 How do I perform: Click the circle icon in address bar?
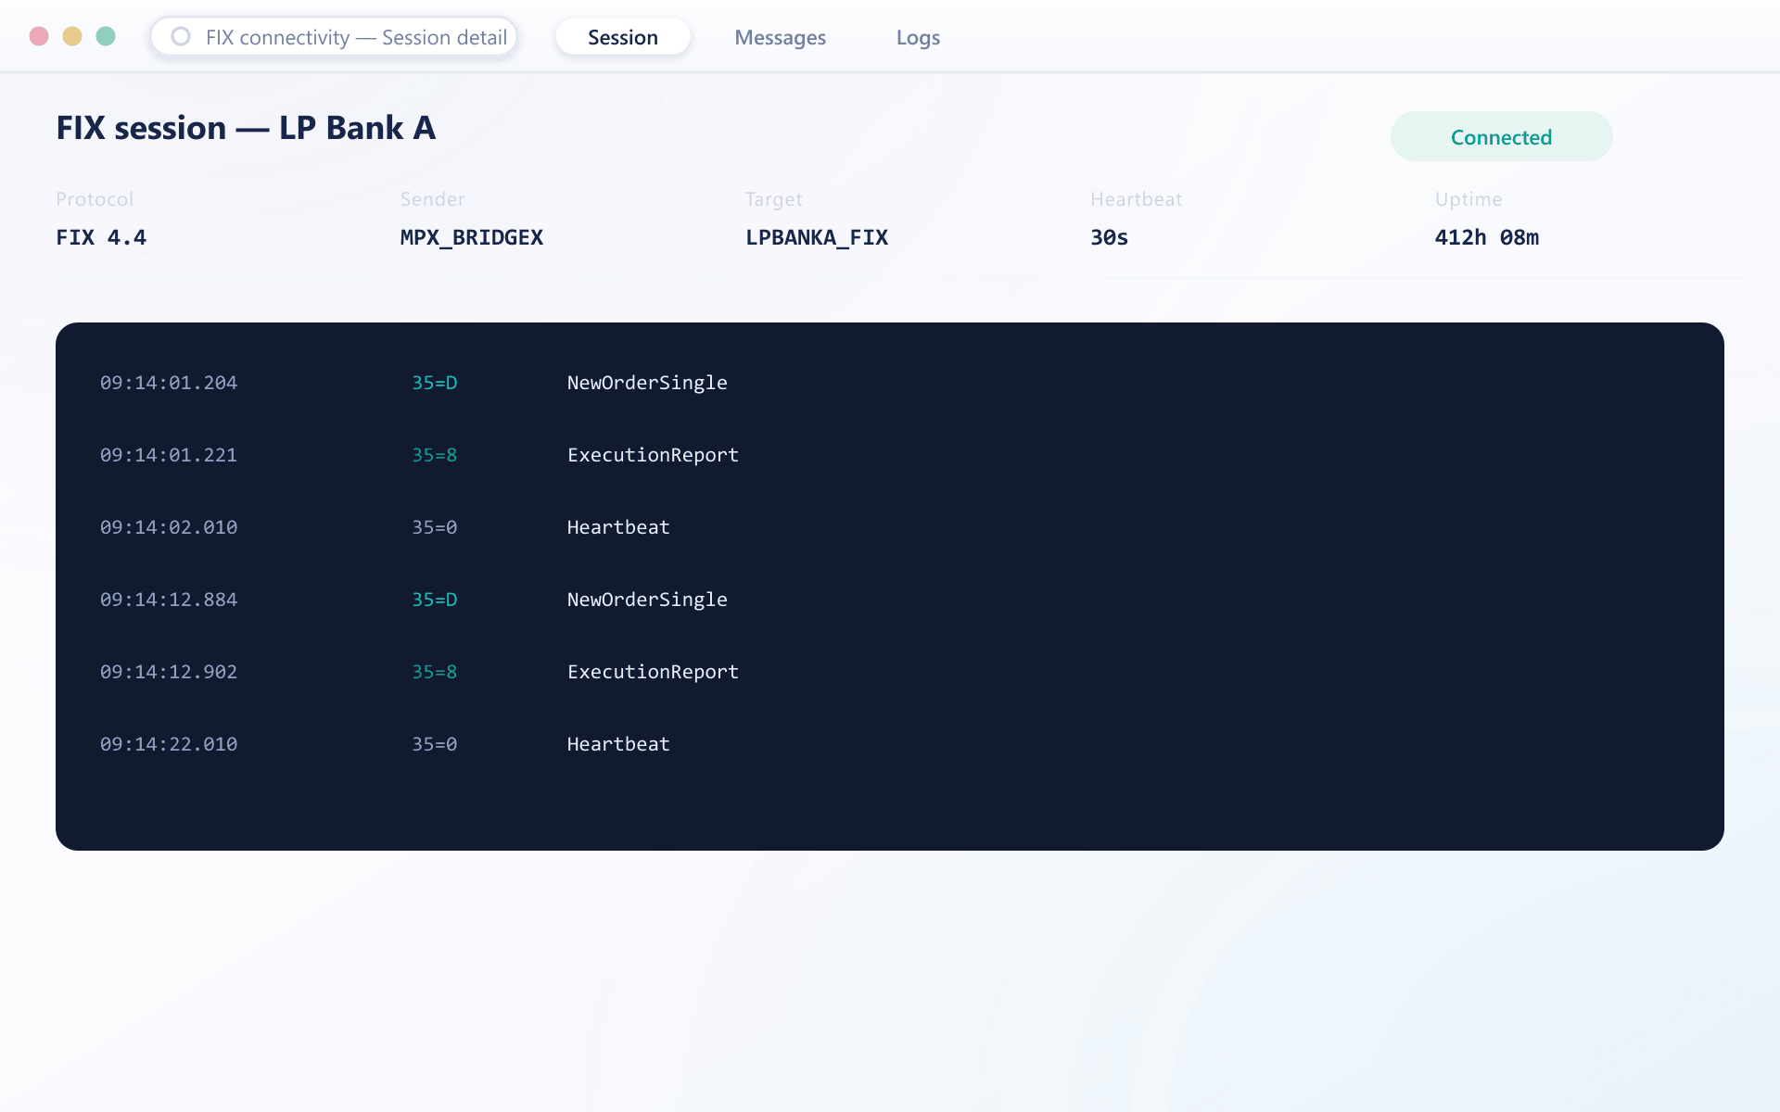181,36
